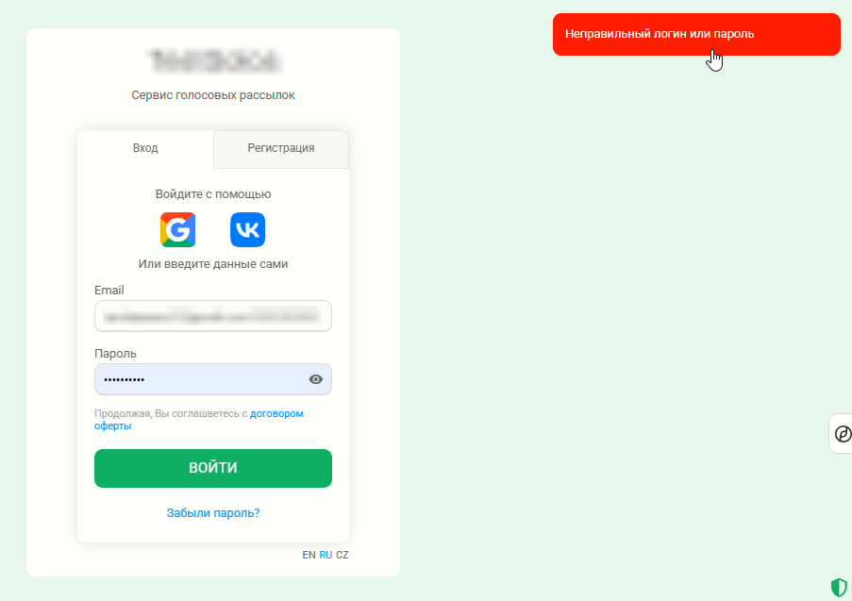Screen dimensions: 852x601
Task: Sign in with the VK icon
Action: [x=248, y=230]
